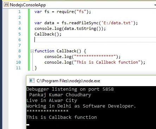
Task: Click line number 11 in the gutter
Action: (x=18, y=68)
